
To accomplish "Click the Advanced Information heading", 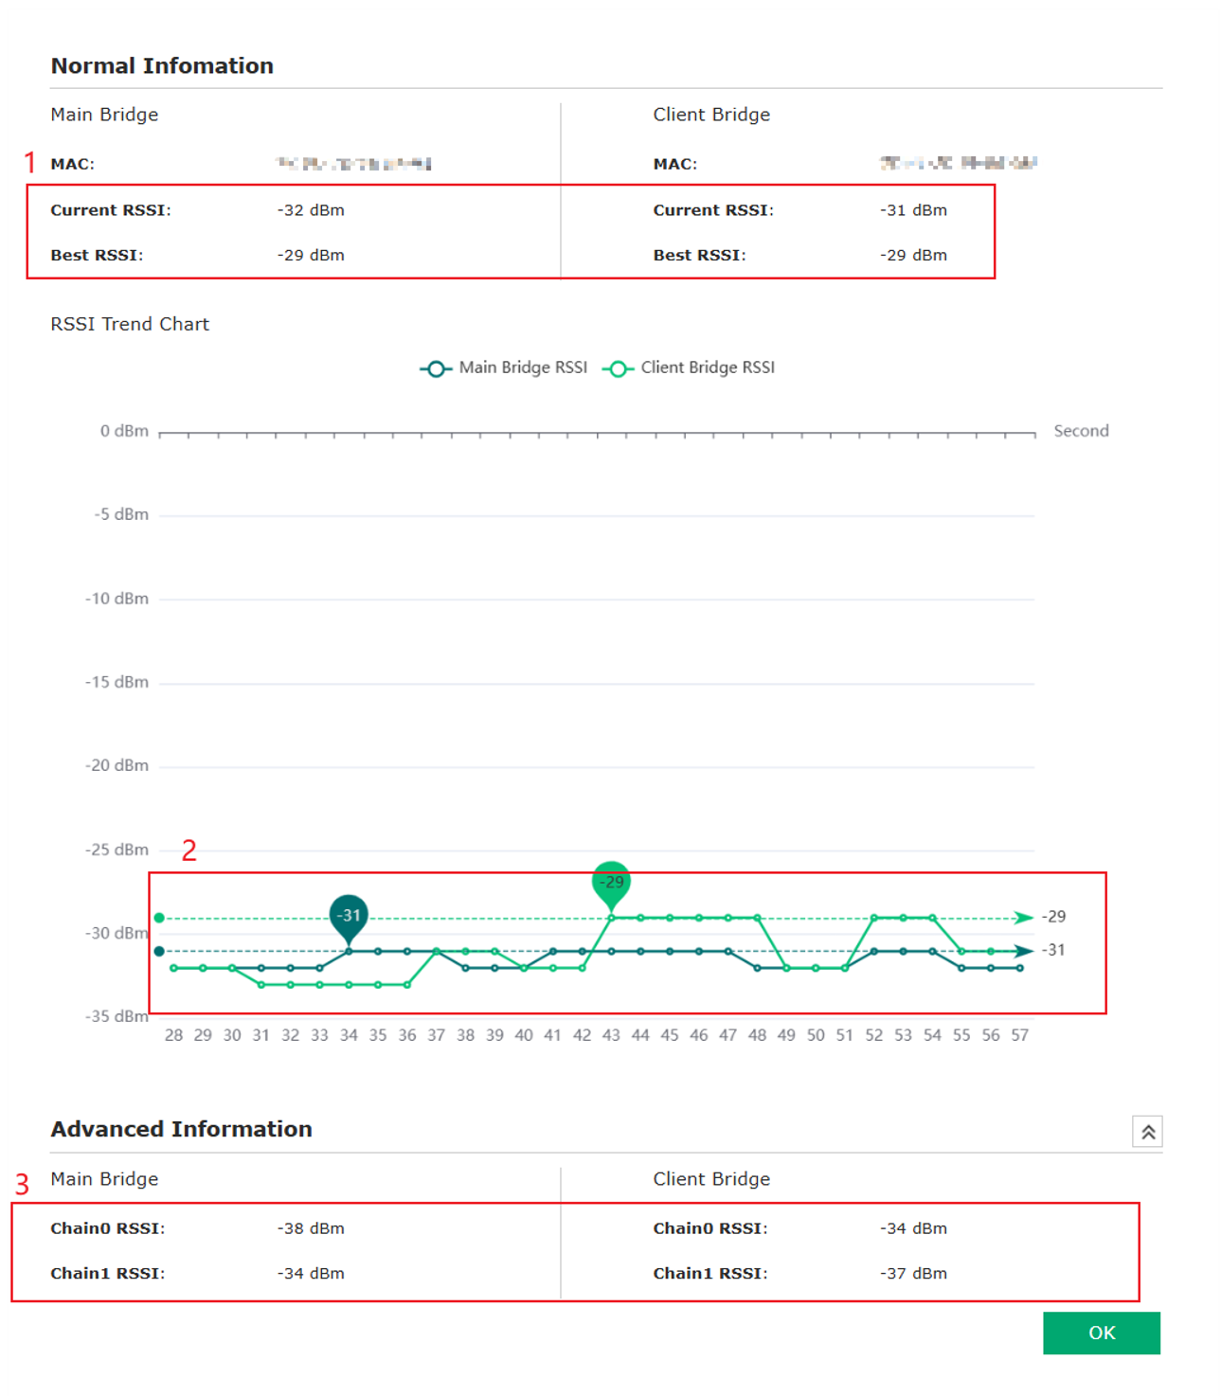I will tap(181, 1129).
